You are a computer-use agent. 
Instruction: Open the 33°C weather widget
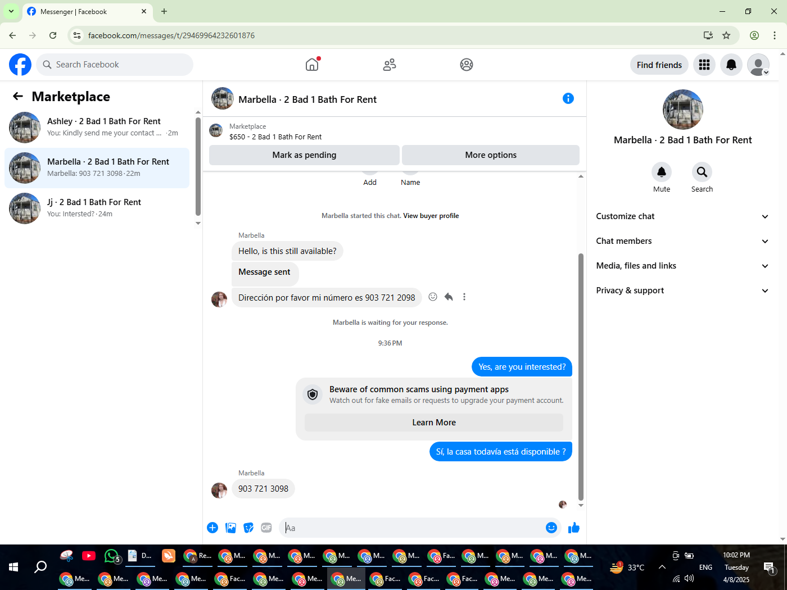(627, 568)
